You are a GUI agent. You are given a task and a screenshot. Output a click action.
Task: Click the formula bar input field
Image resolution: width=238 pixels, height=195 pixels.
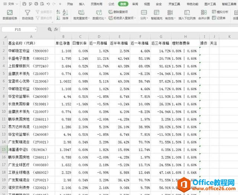[x=149, y=29]
